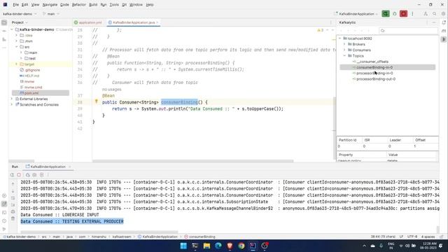Viewport: 448px width, 252px height.
Task: Select the KafkaBinderApplication.java editor tab
Action: [x=134, y=22]
